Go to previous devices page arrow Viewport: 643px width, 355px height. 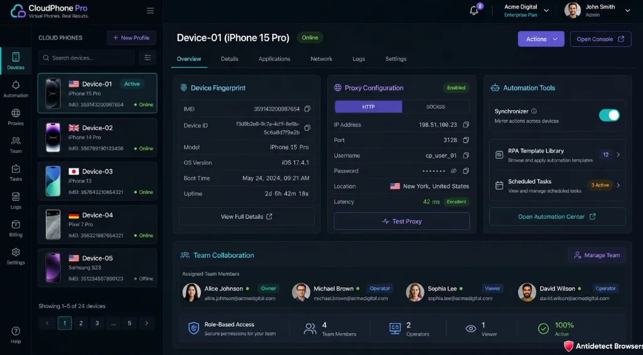[x=47, y=323]
